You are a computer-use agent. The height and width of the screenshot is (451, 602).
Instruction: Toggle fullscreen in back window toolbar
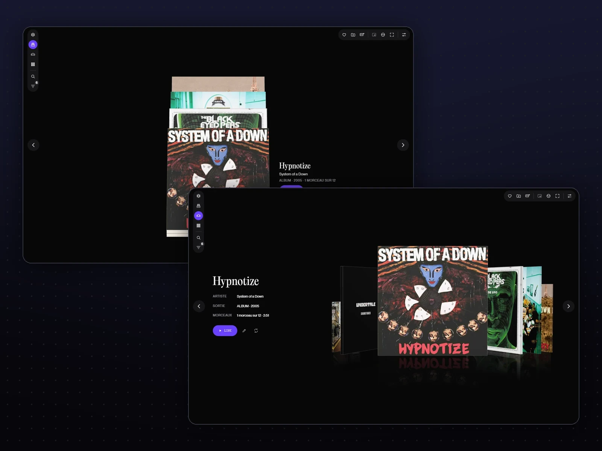392,35
